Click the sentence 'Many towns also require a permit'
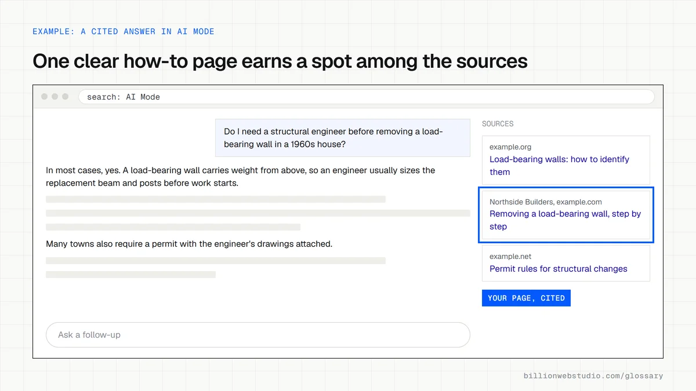The height and width of the screenshot is (391, 696). point(189,244)
